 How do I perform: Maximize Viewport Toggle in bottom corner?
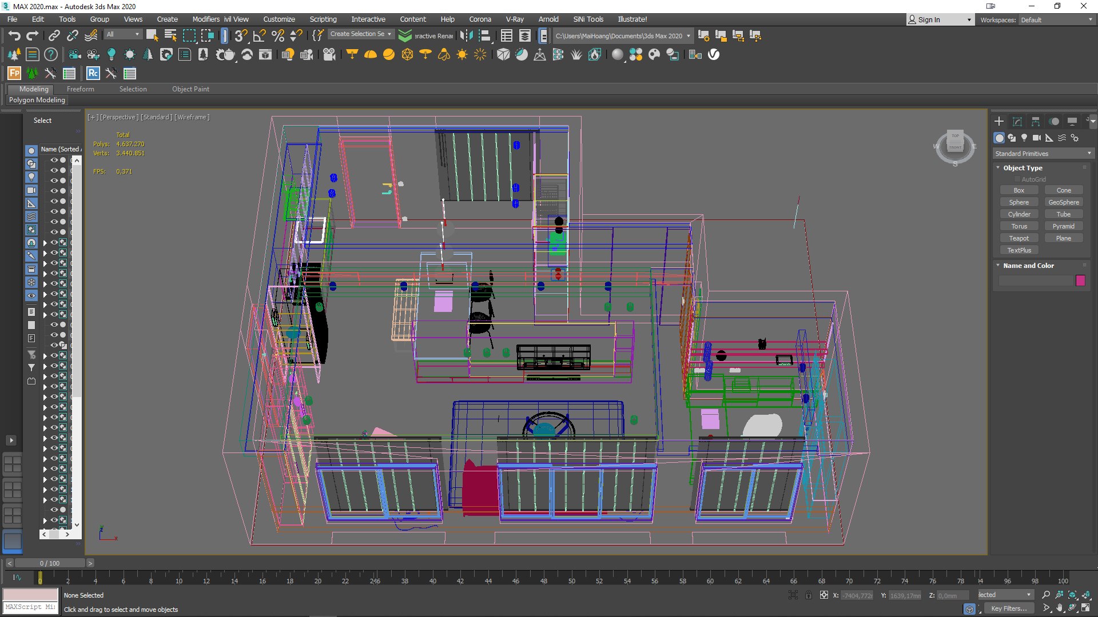click(1085, 608)
